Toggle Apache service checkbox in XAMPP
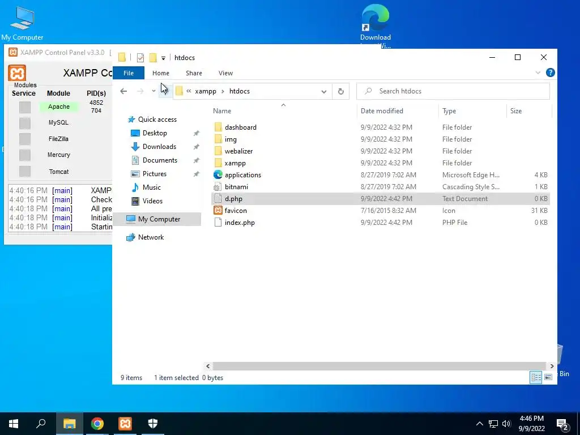Viewport: 580px width, 435px height. click(25, 107)
